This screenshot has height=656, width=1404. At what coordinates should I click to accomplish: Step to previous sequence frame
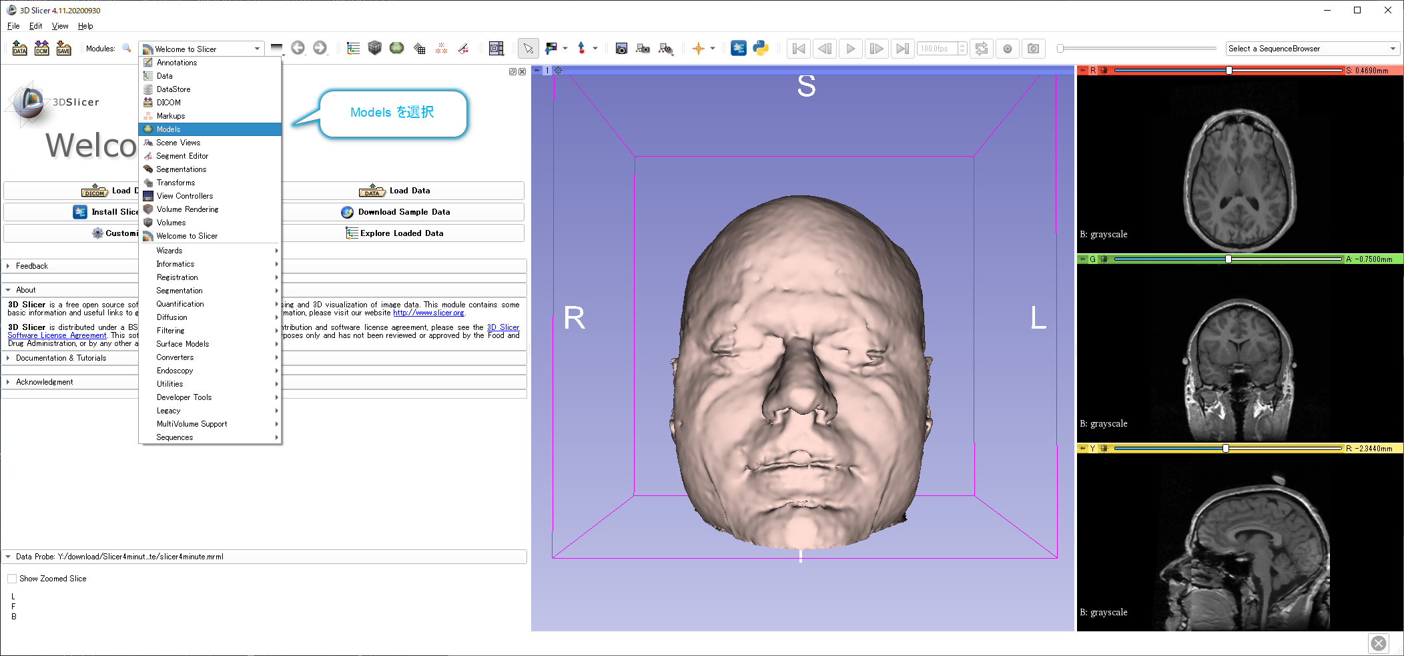[x=825, y=49]
